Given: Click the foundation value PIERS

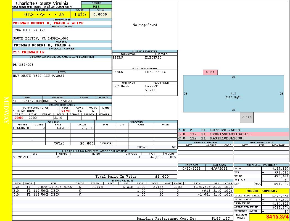Looking at the screenshot, I should click(118, 57).
